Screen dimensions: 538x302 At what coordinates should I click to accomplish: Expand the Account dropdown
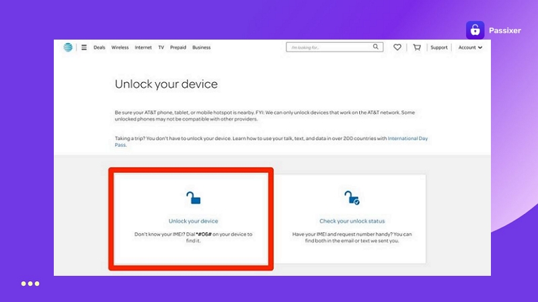[470, 48]
